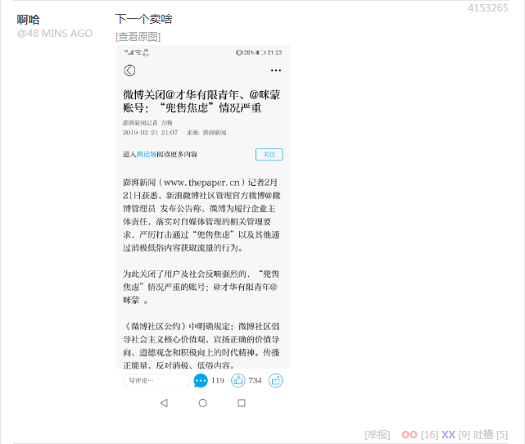
Task: Click the username 啊哈
Action: 28,20
